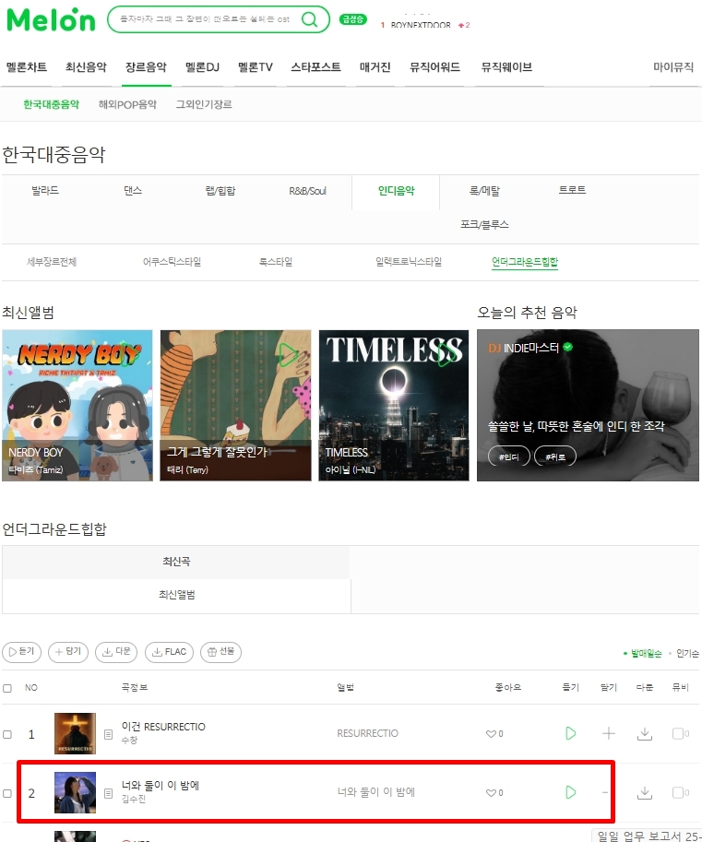
Task: Click the search magnifier icon
Action: click(309, 19)
